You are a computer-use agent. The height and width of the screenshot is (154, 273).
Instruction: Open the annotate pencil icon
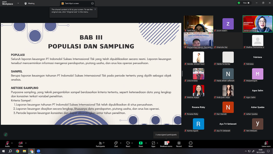click(x=6, y=134)
